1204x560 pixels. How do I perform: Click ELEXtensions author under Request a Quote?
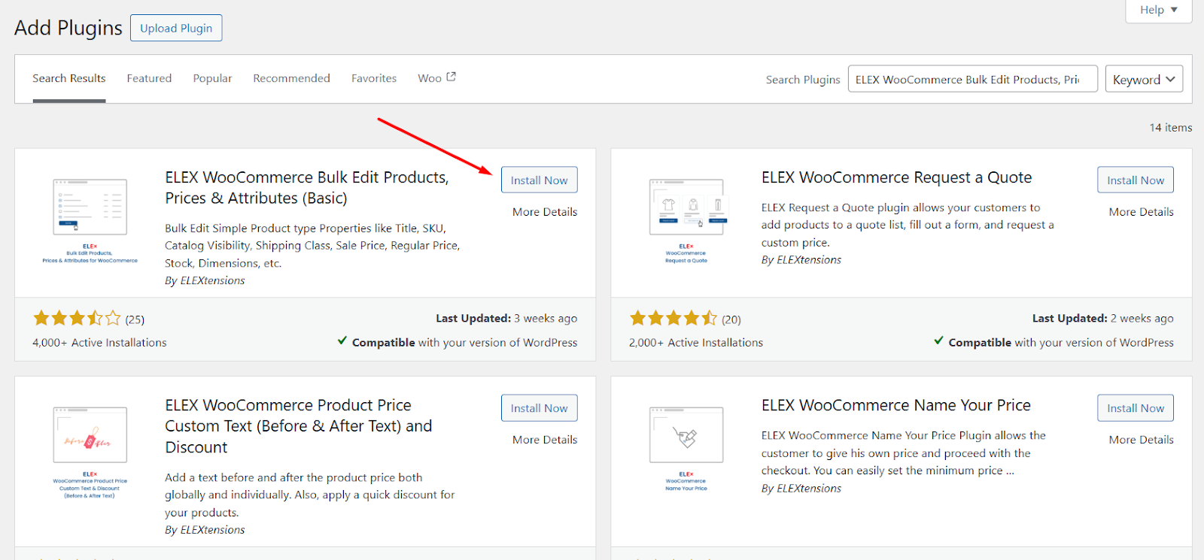pyautogui.click(x=809, y=260)
